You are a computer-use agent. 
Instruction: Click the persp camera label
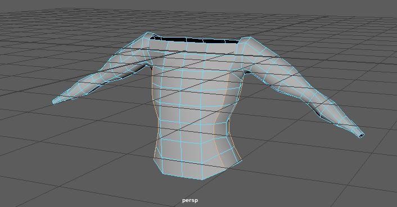pyautogui.click(x=190, y=200)
